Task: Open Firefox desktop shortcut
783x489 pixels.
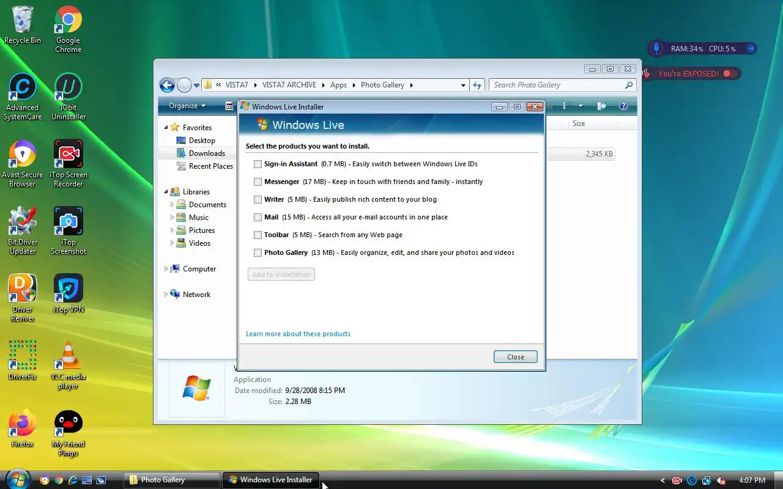Action: click(x=23, y=428)
